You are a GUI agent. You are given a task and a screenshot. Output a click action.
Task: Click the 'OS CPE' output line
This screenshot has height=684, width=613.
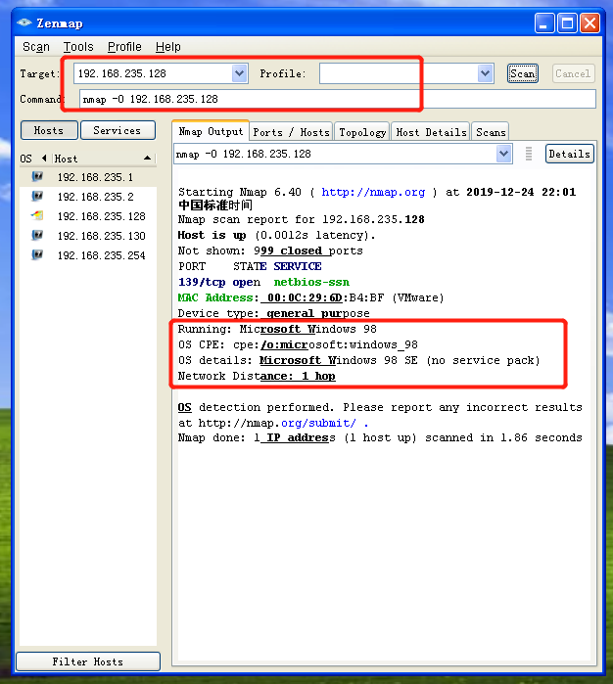(298, 344)
